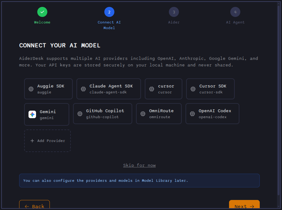This screenshot has width=282, height=210.
Task: Select the GitHub Copilot provider name
Action: [x=105, y=111]
